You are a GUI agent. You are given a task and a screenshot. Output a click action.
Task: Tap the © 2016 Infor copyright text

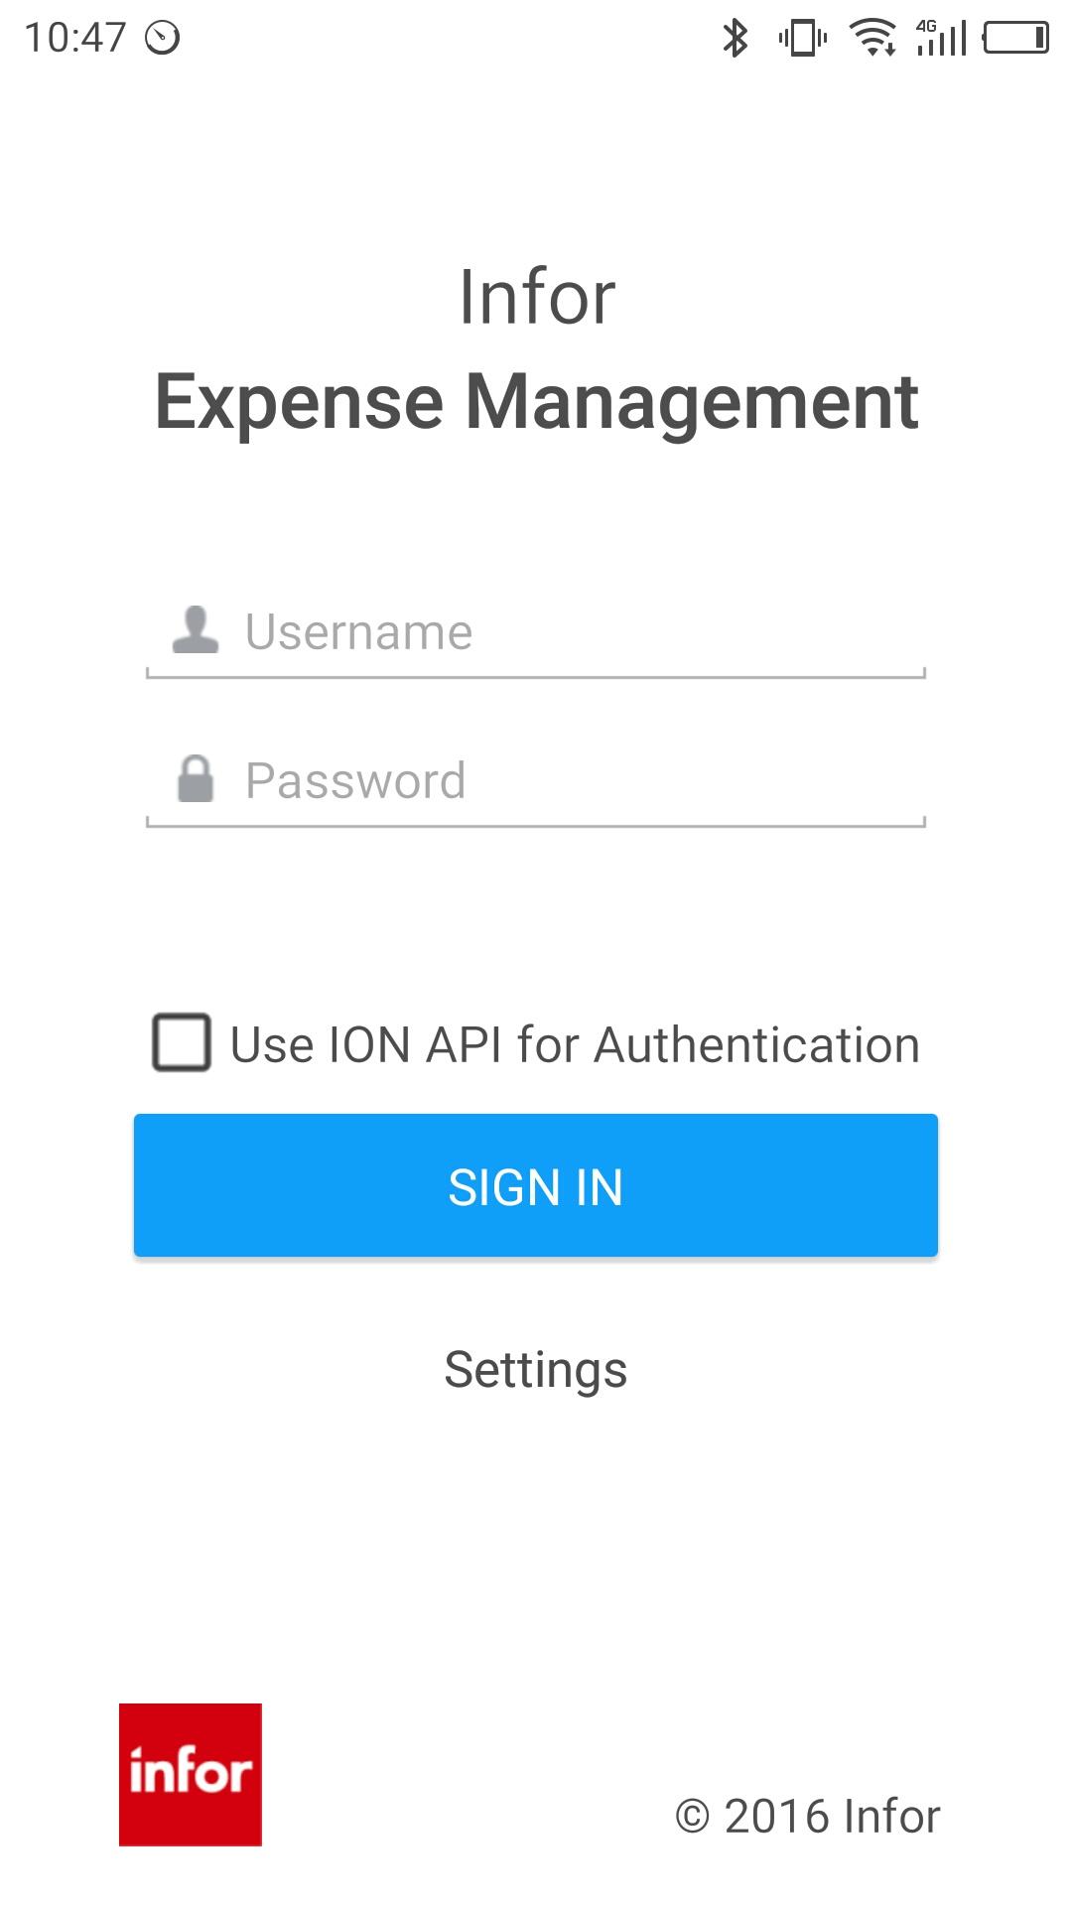(x=807, y=1816)
